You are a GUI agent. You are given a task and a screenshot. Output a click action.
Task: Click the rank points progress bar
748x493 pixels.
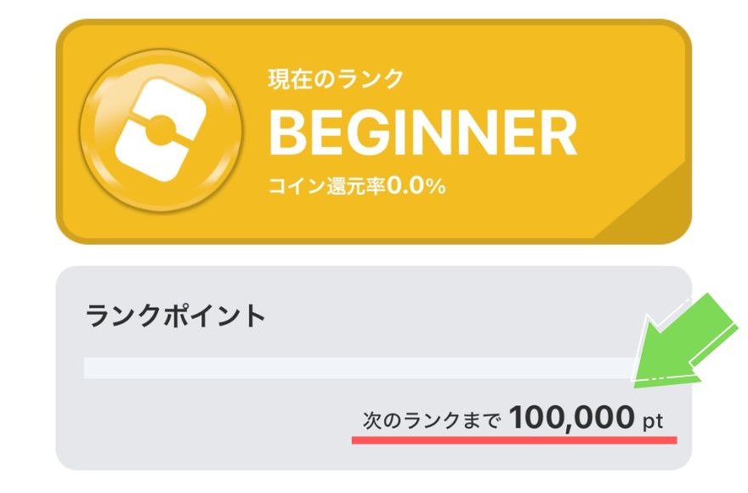(360, 368)
